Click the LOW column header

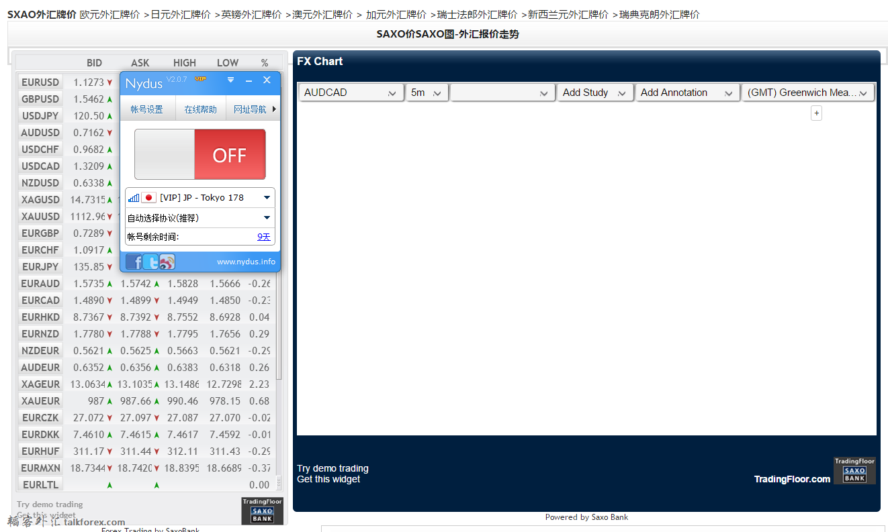(228, 62)
